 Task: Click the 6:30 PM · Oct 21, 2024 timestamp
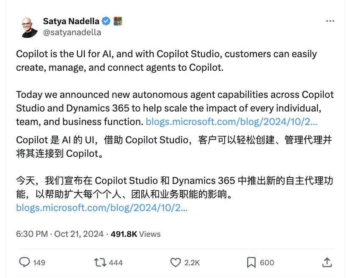point(61,234)
